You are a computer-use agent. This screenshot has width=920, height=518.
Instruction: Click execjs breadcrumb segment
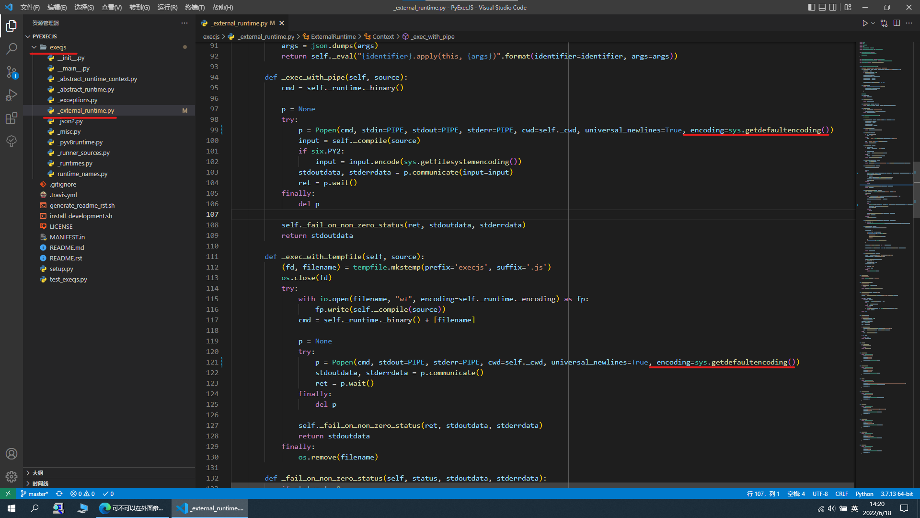tap(211, 36)
